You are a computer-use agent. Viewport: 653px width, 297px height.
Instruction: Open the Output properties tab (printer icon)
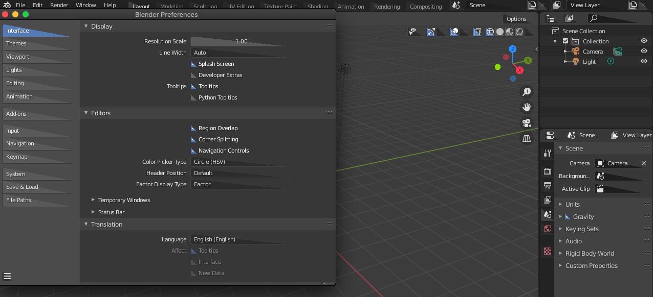coord(548,185)
